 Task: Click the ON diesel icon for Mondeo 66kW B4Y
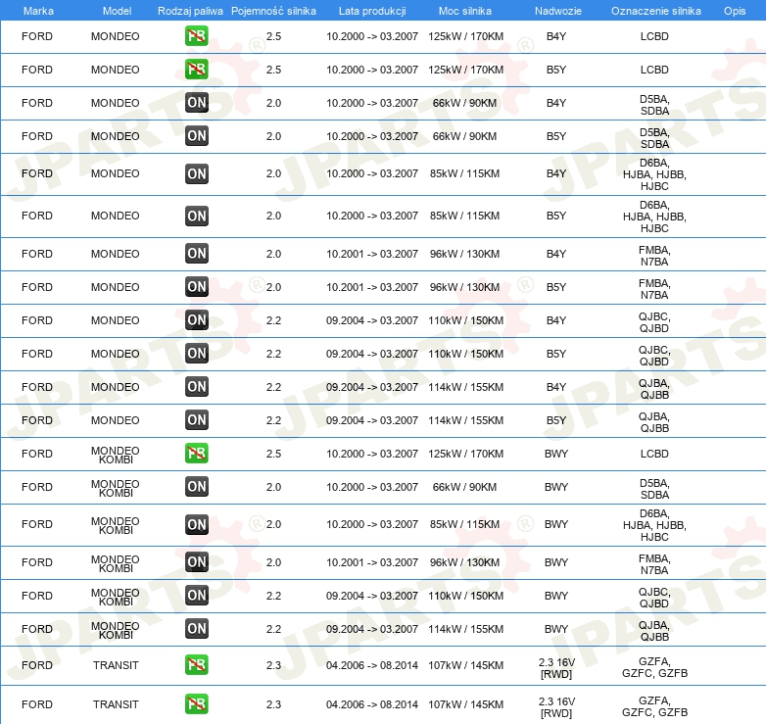197,103
